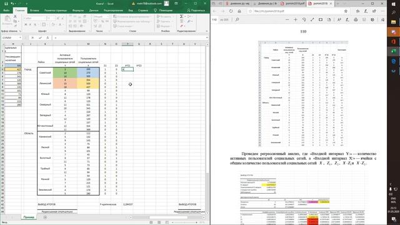The width and height of the screenshot is (400, 225).
Task: Open the font name dropdown
Action: [x=44, y=18]
